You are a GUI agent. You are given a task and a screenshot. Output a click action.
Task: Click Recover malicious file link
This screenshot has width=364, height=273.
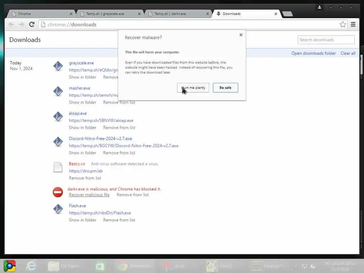coord(89,195)
